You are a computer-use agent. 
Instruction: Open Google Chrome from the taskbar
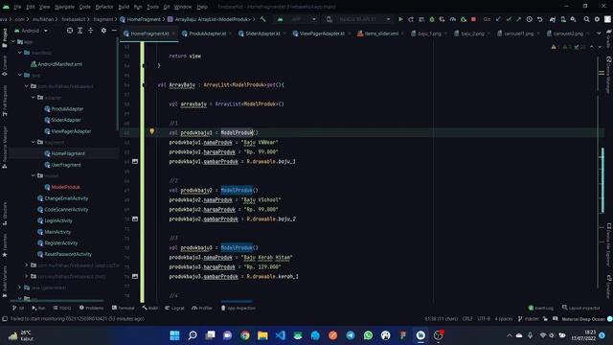(x=245, y=335)
